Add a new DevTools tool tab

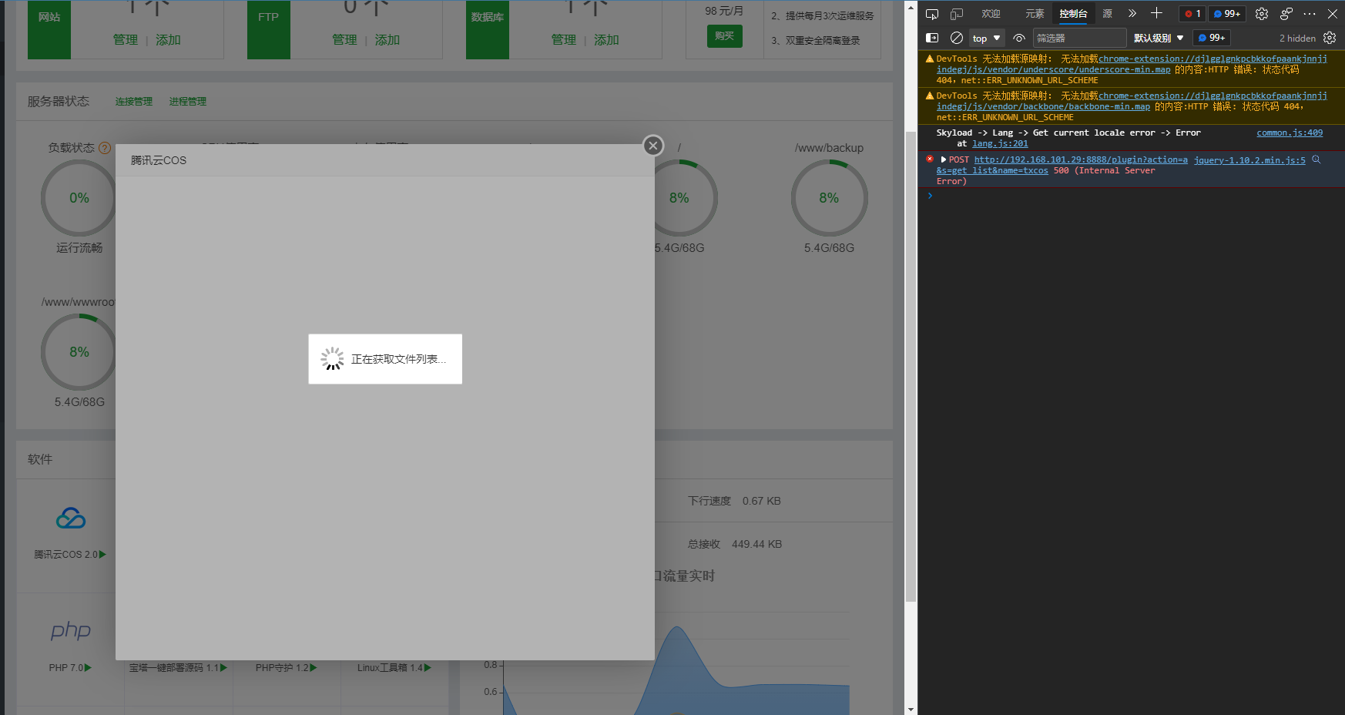click(1156, 13)
